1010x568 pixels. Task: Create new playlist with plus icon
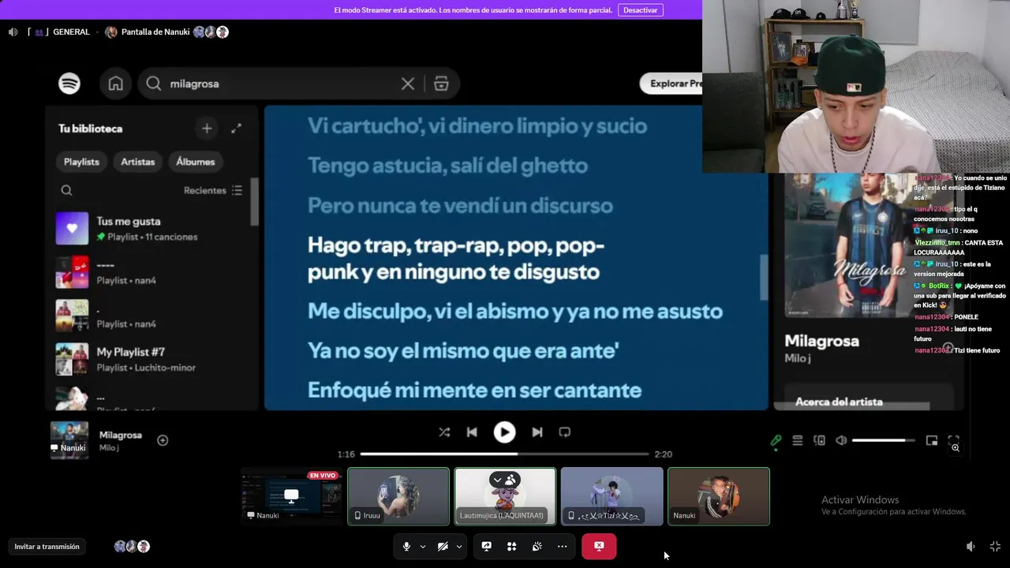point(207,129)
